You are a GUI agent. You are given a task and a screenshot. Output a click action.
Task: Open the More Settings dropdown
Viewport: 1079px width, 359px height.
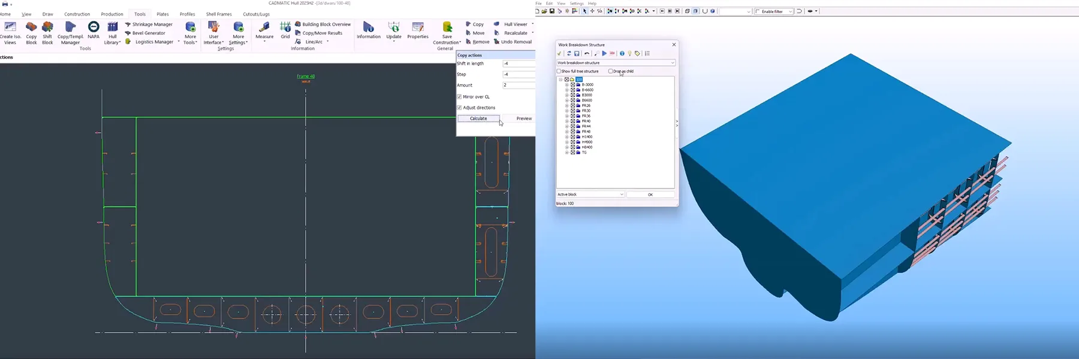point(238,33)
